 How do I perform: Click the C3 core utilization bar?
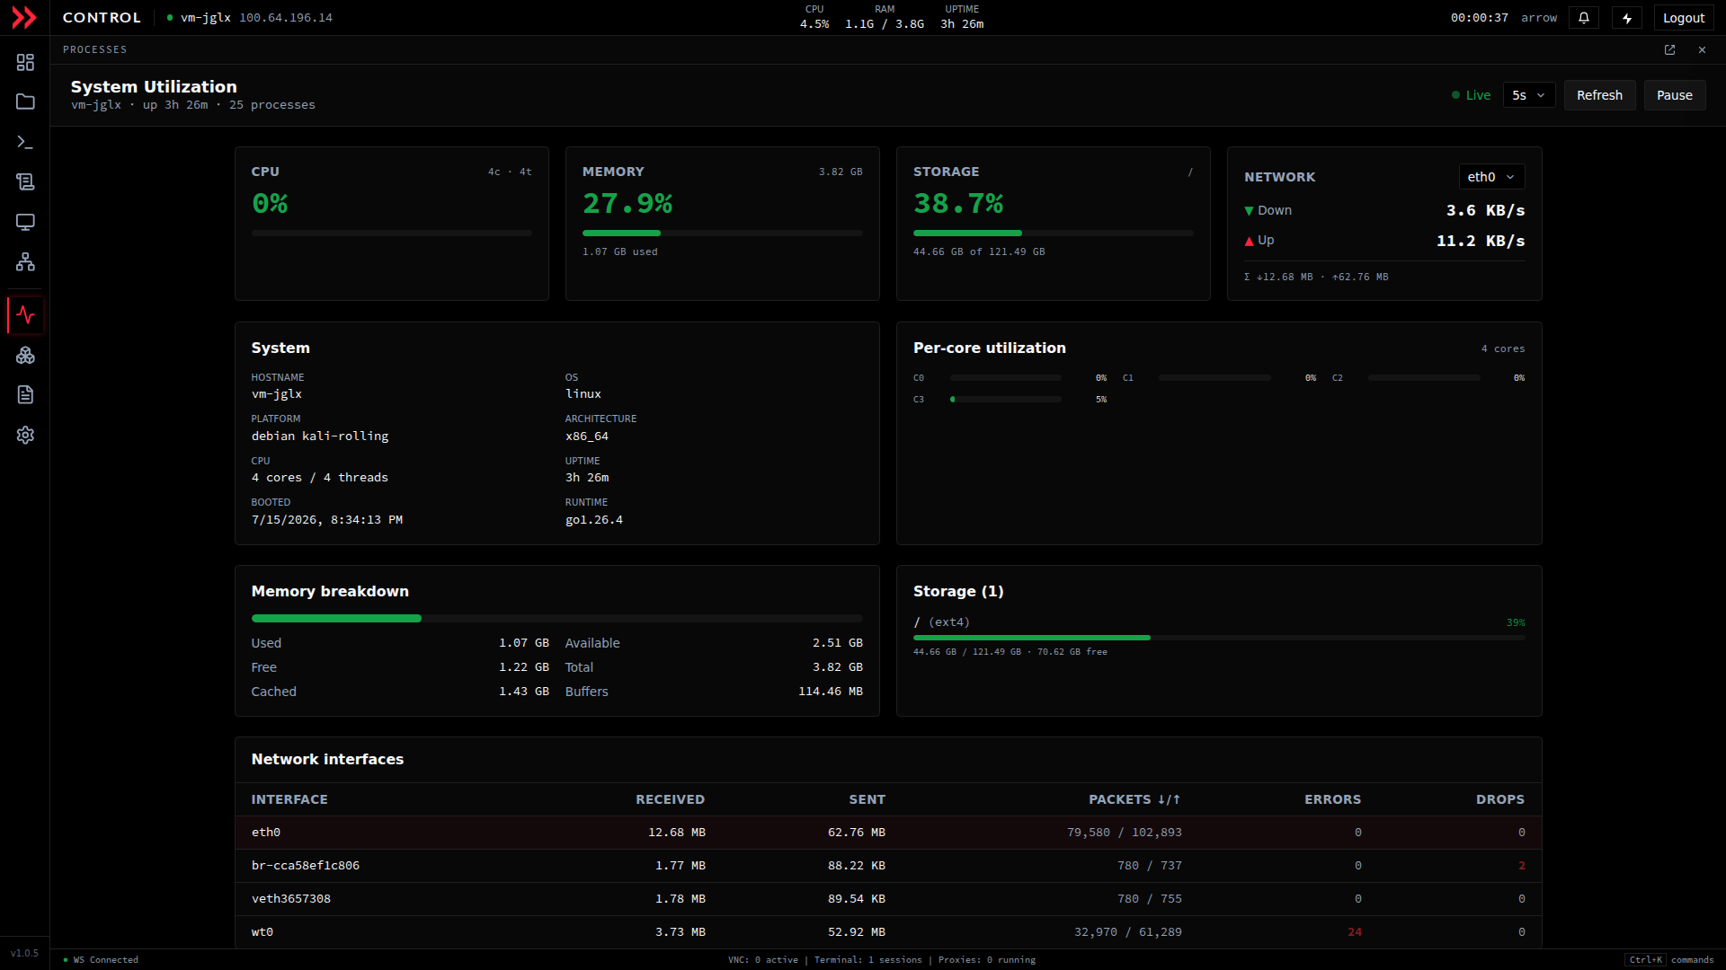(x=1005, y=400)
